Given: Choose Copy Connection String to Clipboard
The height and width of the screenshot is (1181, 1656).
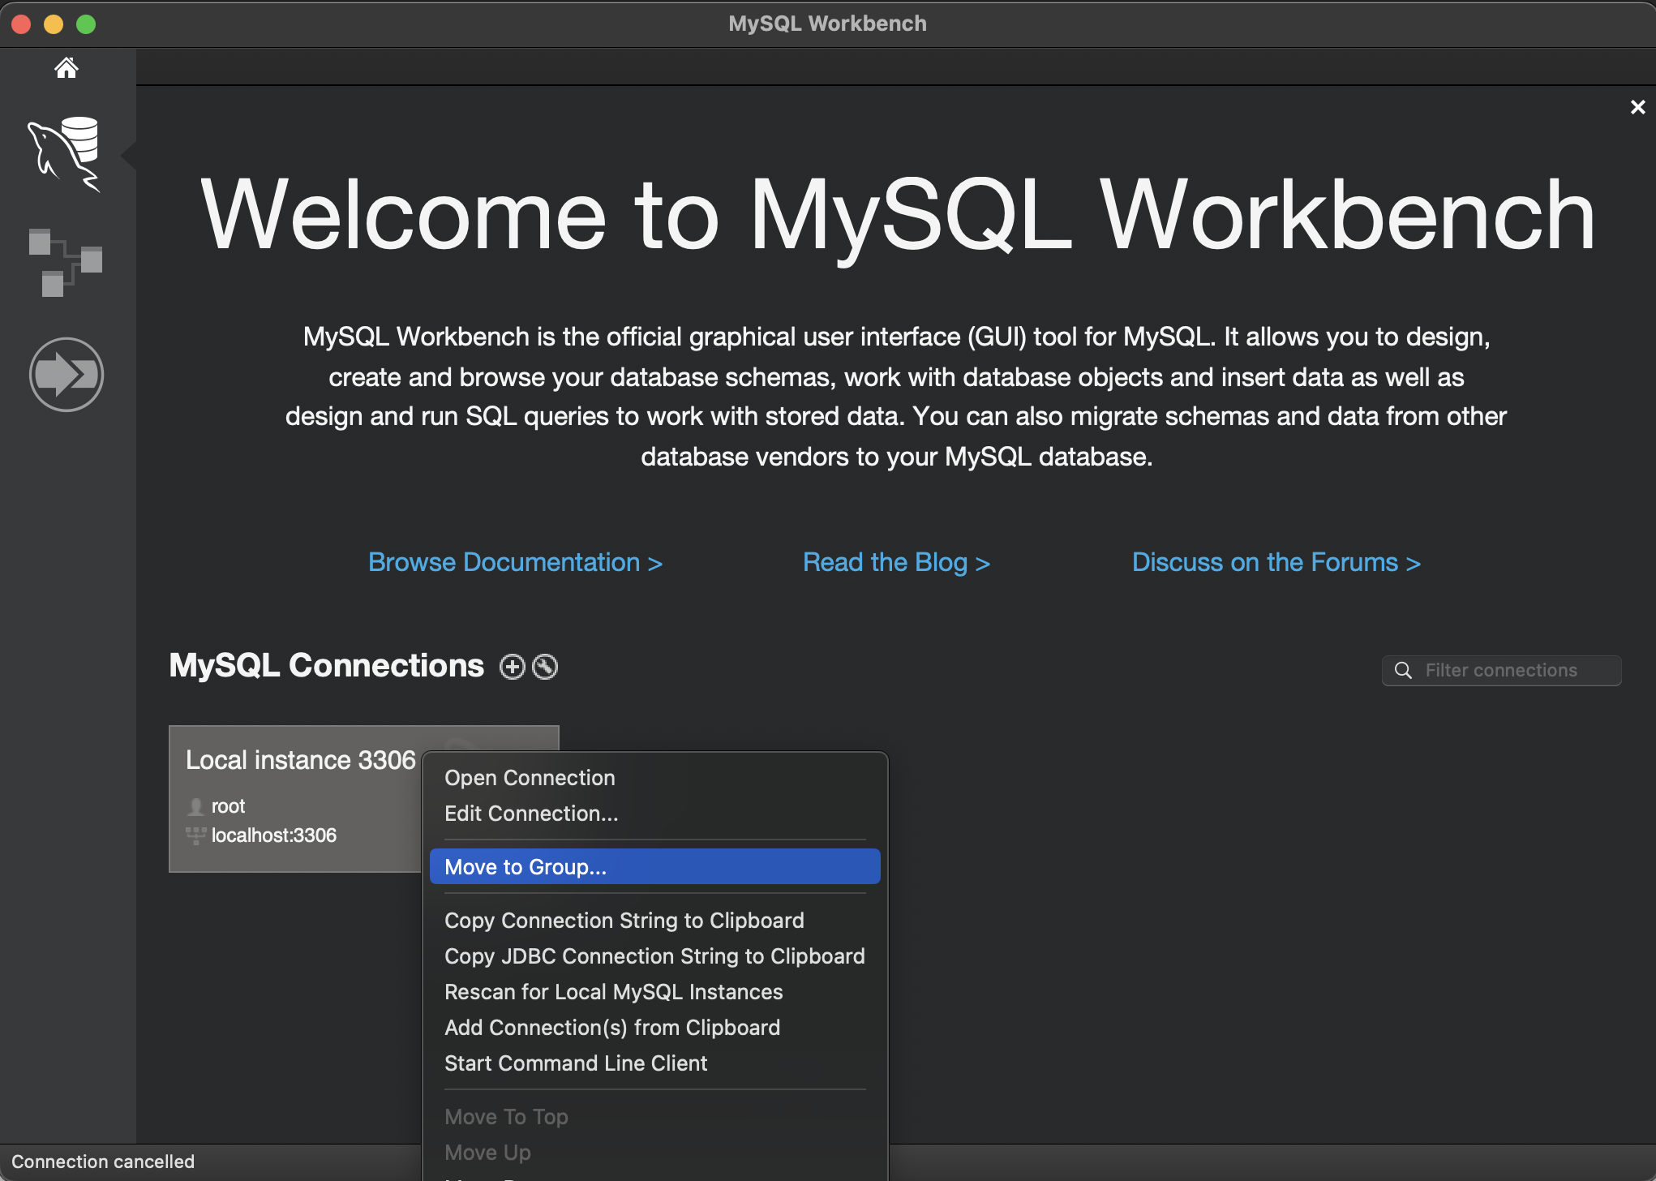Looking at the screenshot, I should click(624, 920).
